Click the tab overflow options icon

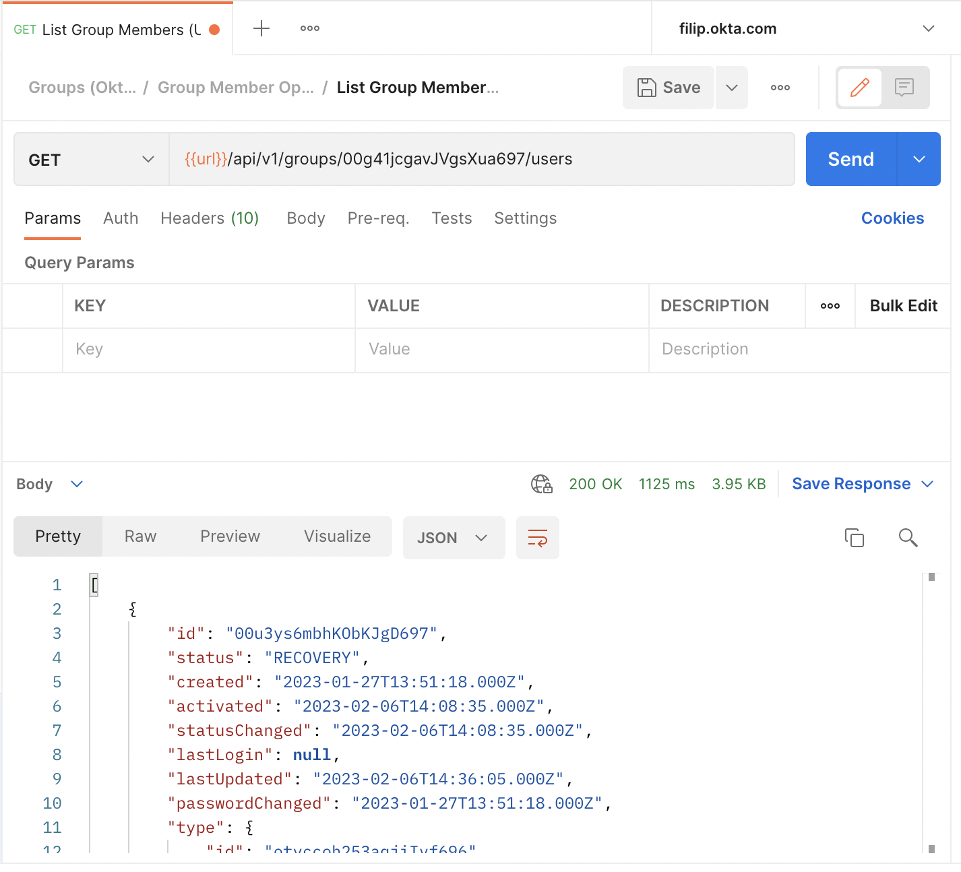coord(309,28)
